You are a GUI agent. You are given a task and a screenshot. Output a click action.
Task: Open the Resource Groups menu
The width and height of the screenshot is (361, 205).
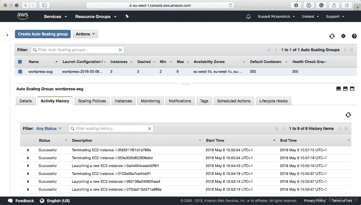pyautogui.click(x=96, y=17)
